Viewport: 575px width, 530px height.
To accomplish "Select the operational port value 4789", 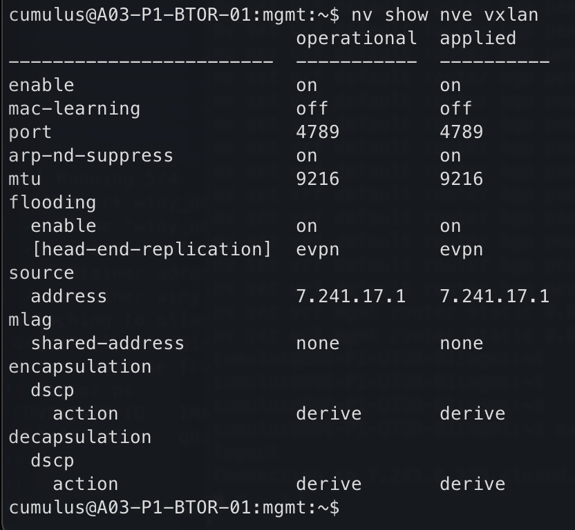I will pos(317,132).
